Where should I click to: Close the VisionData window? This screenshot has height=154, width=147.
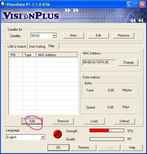(143, 4)
